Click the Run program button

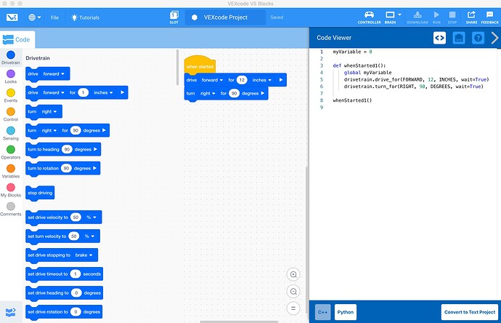pos(436,17)
